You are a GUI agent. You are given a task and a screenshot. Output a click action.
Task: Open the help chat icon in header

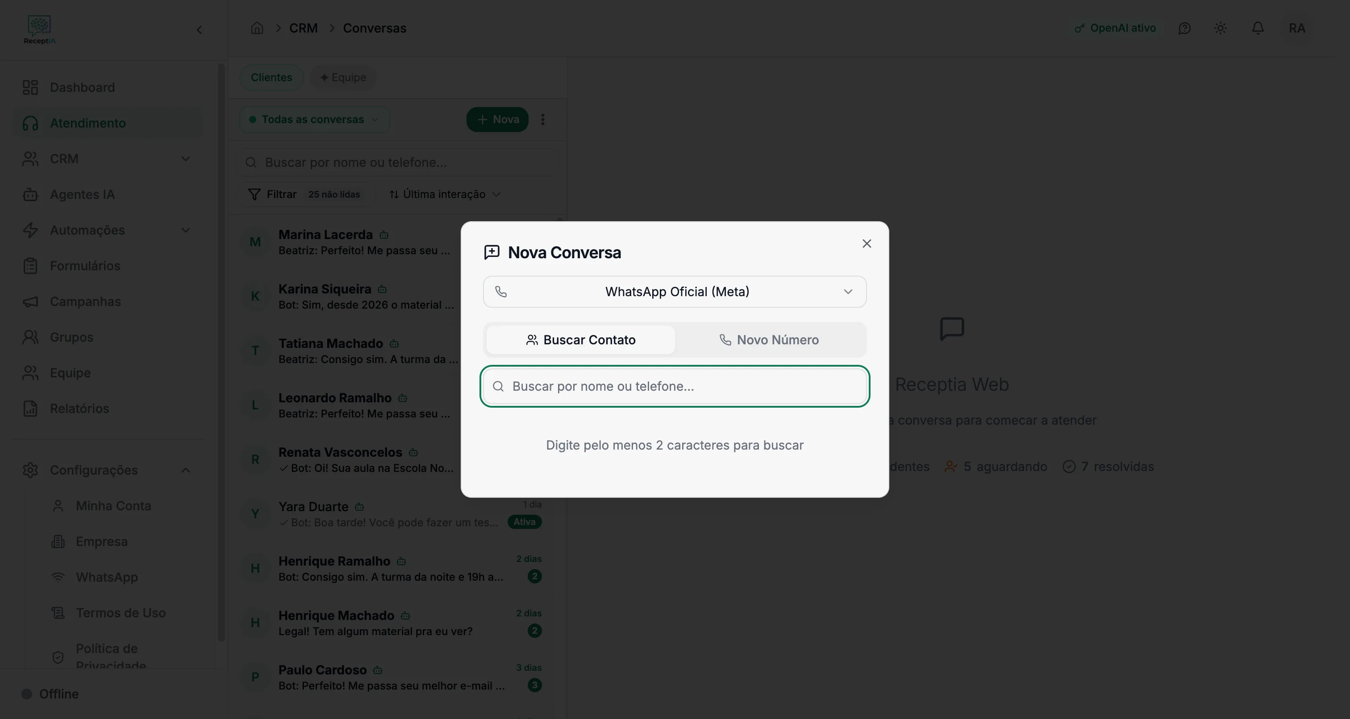point(1184,28)
